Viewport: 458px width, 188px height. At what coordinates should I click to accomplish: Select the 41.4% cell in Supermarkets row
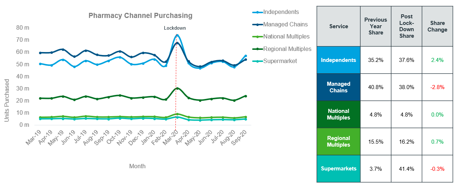[x=407, y=169]
